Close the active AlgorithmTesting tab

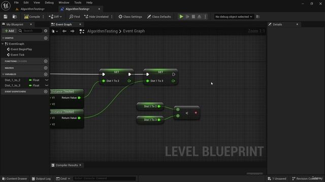click(99, 9)
